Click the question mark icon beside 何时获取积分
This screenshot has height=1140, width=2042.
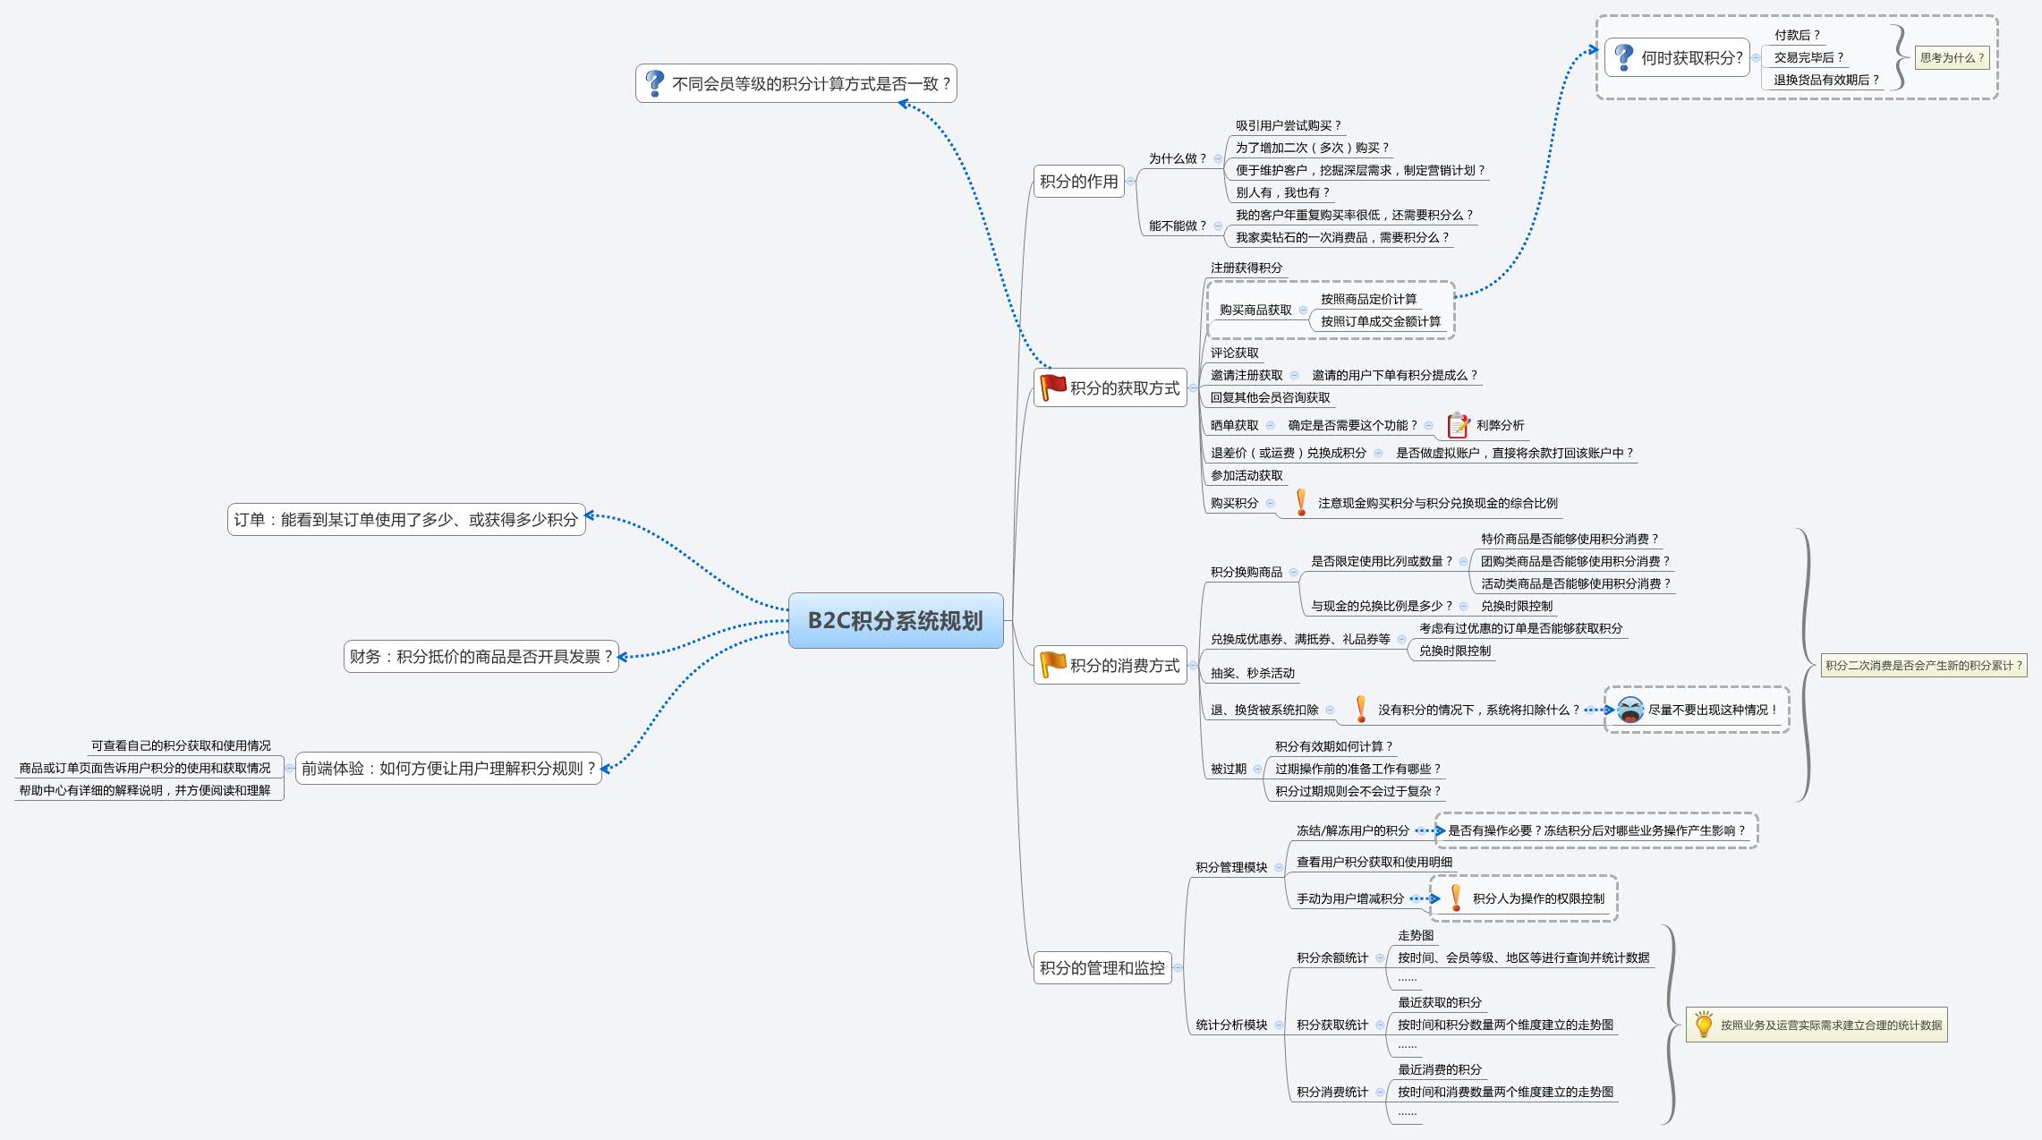(x=1623, y=57)
